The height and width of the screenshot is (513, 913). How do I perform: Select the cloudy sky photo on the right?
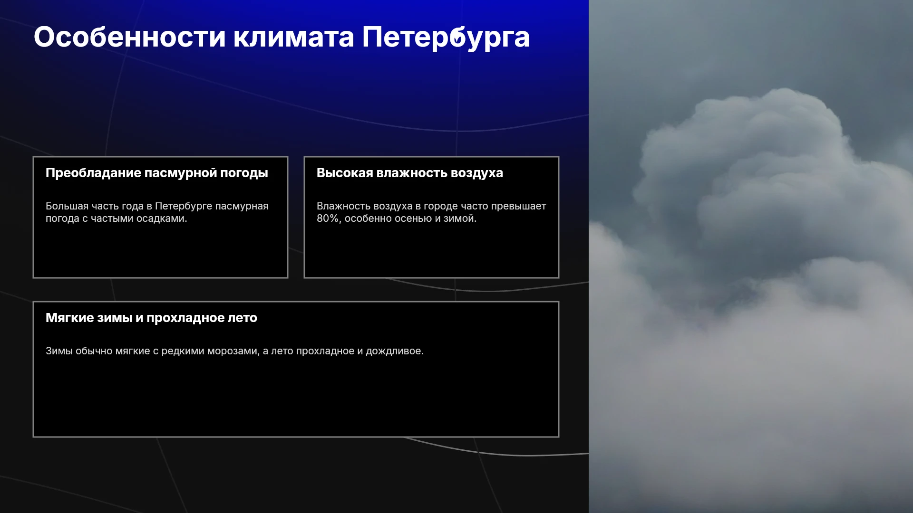[x=751, y=256]
